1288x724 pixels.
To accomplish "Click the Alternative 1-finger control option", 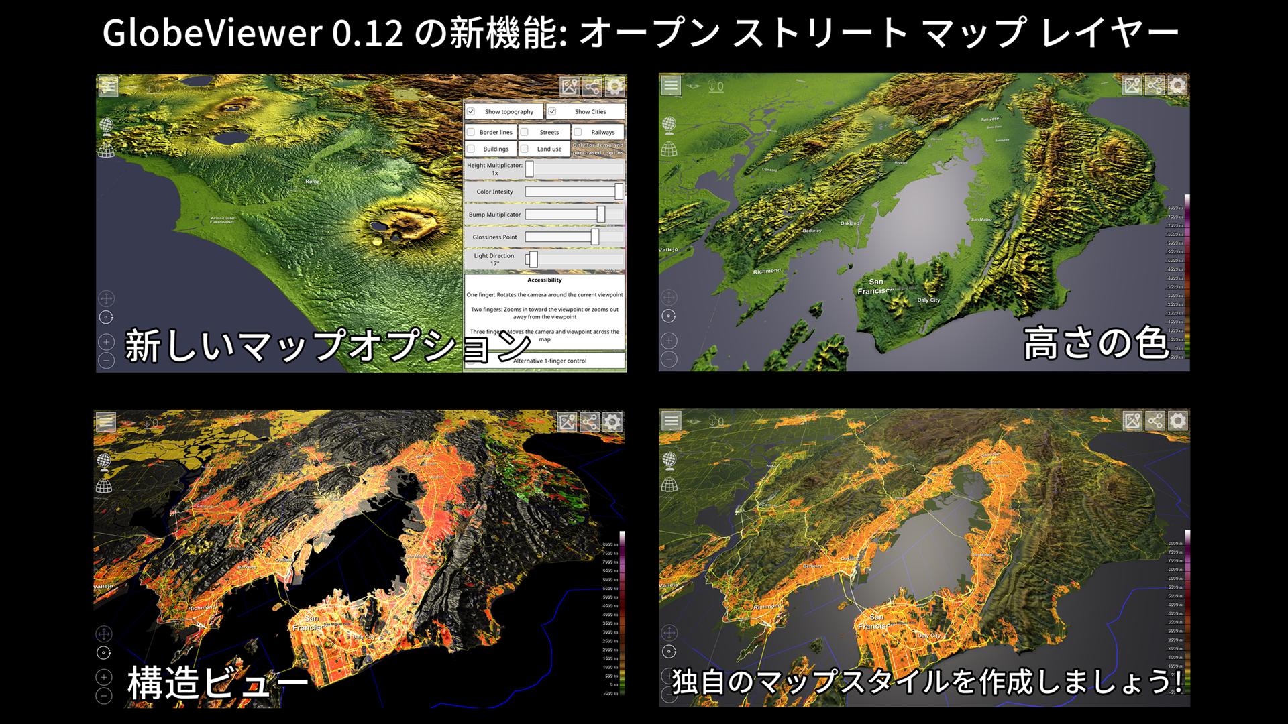I will (545, 361).
